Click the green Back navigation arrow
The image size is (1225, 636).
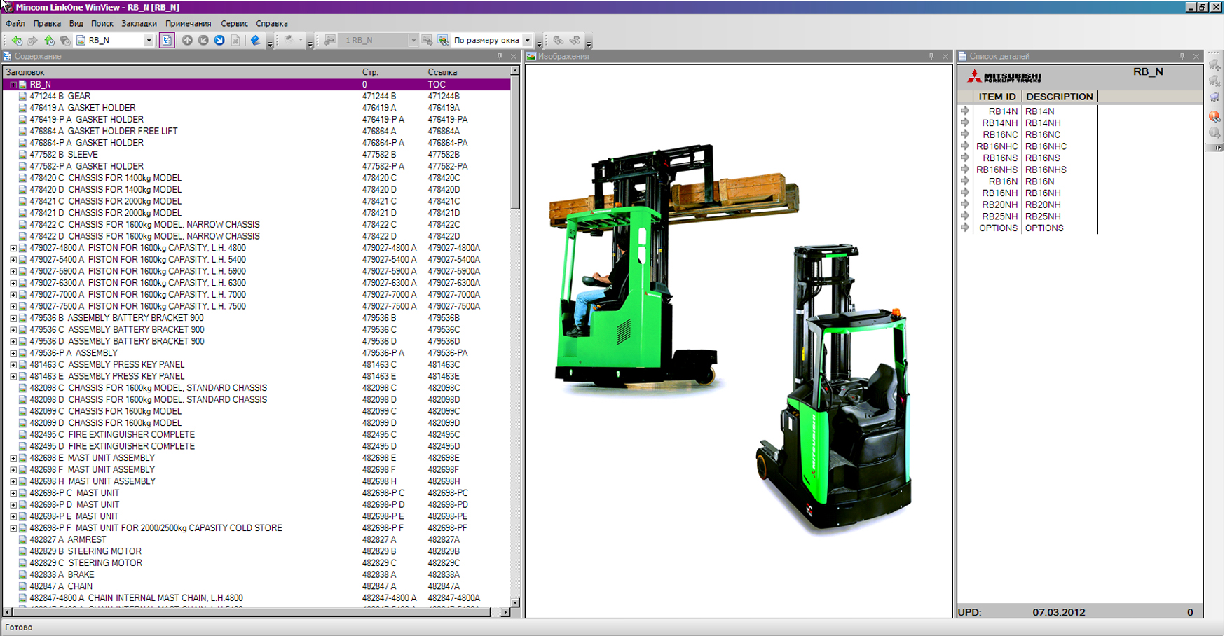(x=17, y=41)
